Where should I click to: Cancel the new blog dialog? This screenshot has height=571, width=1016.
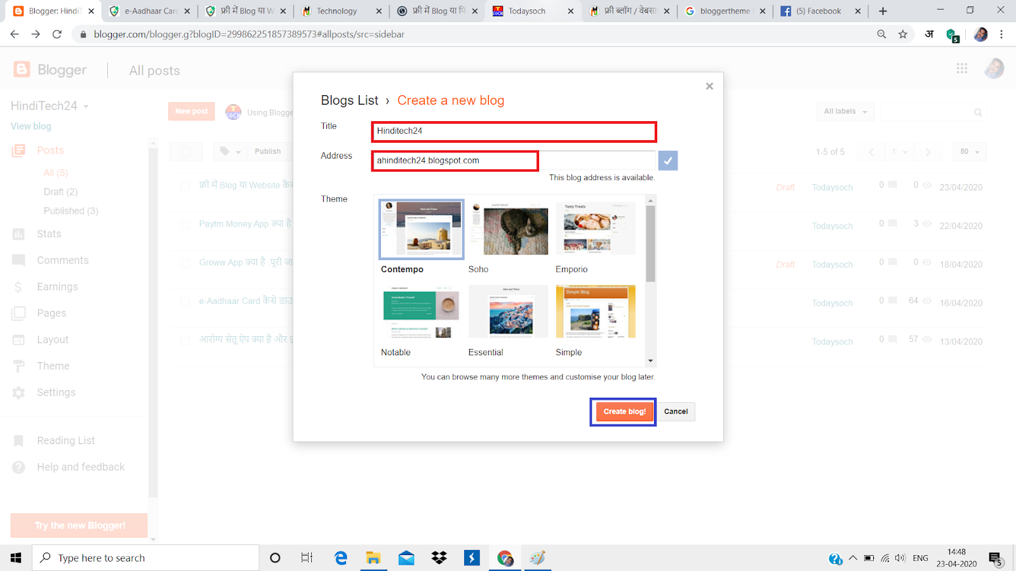[676, 412]
